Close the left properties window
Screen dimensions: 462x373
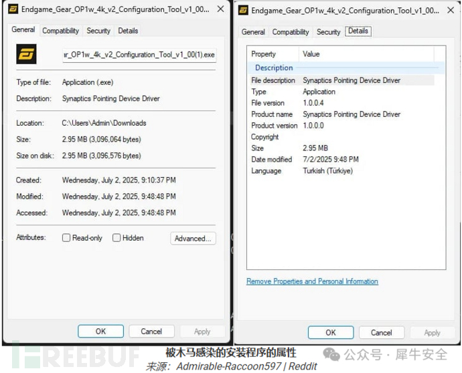[x=220, y=9]
